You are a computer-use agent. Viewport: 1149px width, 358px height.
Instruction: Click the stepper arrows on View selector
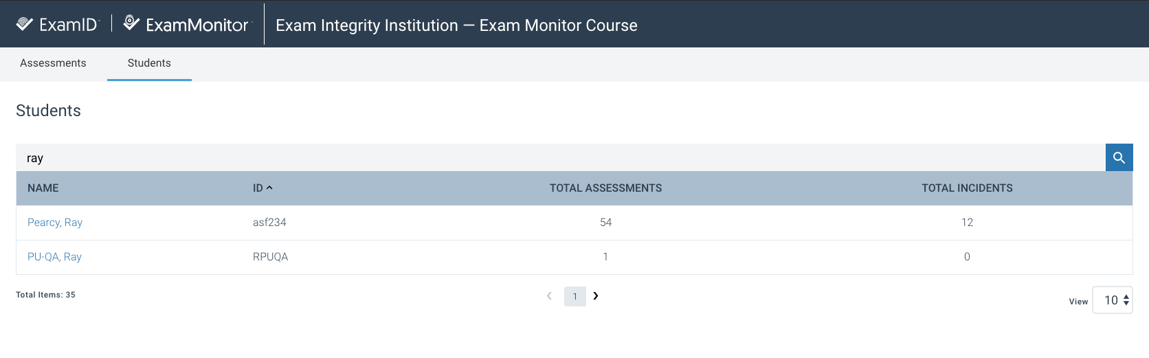tap(1126, 300)
